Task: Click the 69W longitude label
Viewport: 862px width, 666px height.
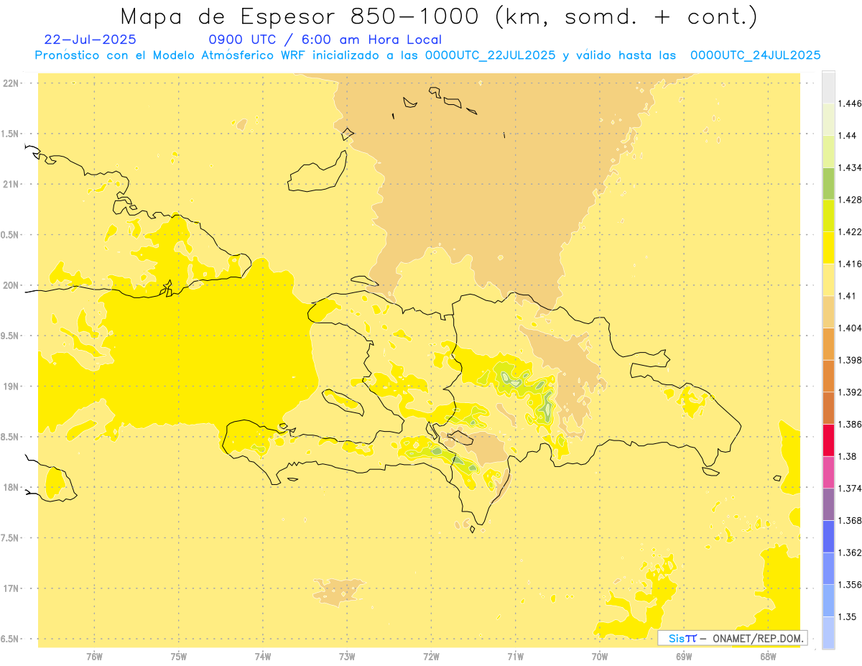Action: 684,657
